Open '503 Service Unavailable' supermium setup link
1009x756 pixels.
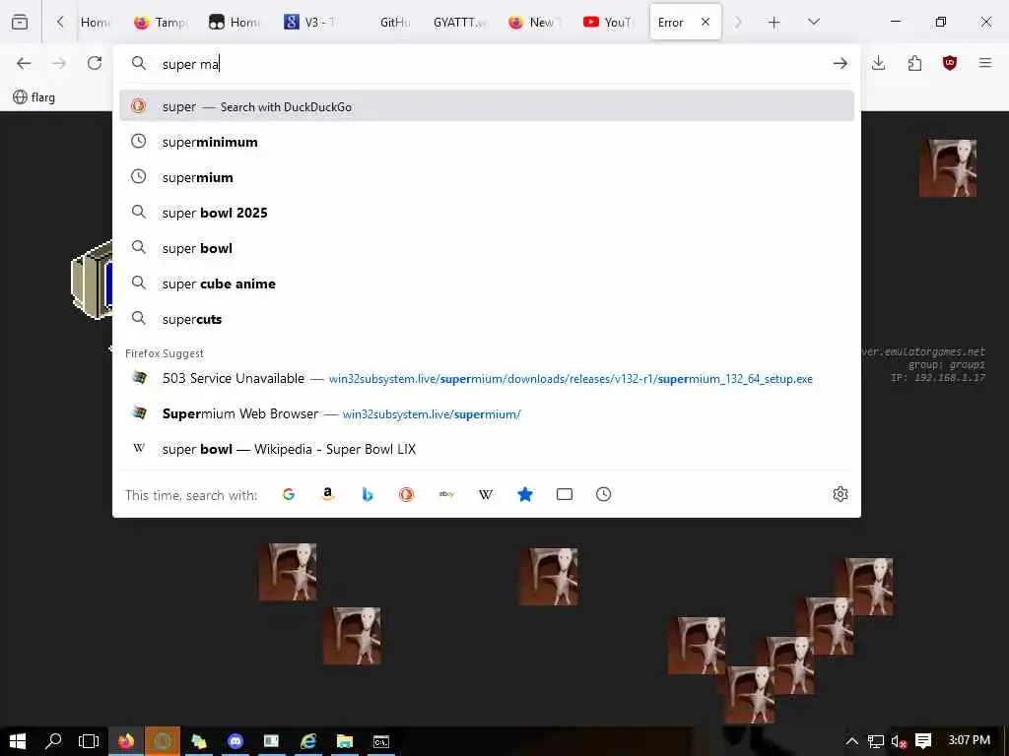pos(487,378)
